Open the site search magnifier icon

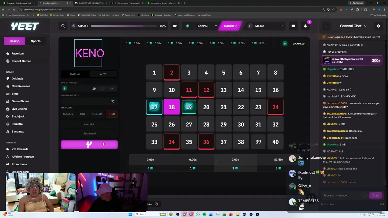[x=63, y=26]
